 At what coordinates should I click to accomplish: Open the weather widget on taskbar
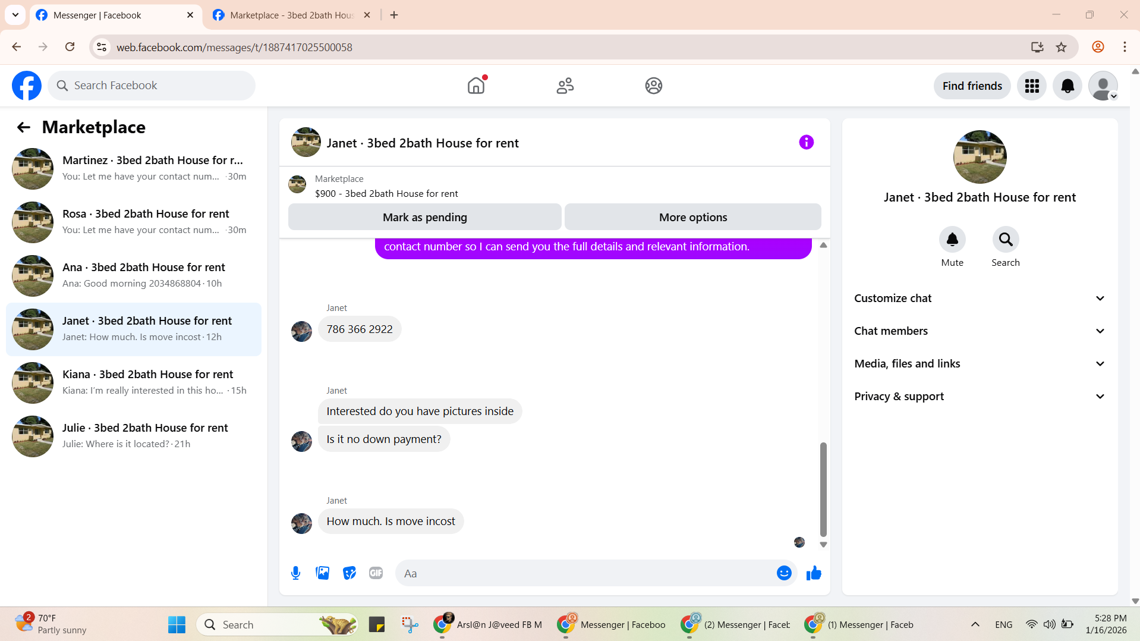[51, 624]
